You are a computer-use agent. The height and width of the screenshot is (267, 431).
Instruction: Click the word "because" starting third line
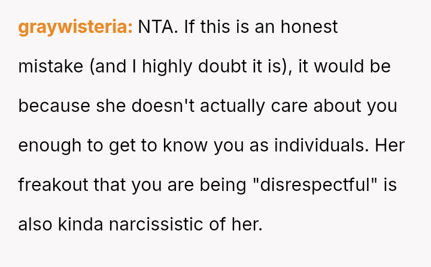(54, 106)
